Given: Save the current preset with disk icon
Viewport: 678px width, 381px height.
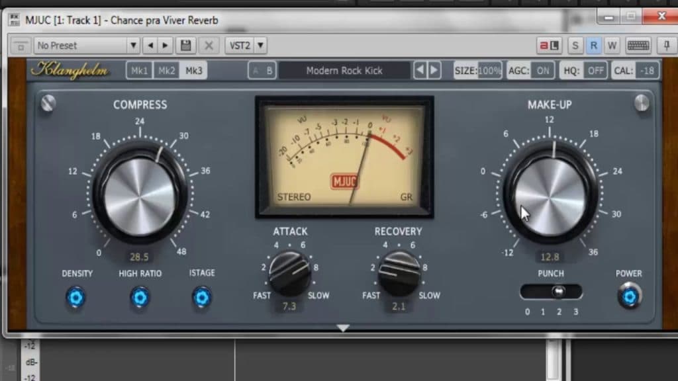Looking at the screenshot, I should pyautogui.click(x=186, y=45).
